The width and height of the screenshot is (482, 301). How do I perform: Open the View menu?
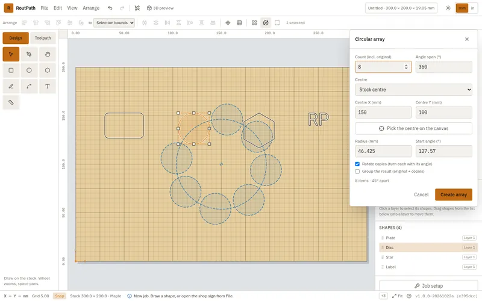pos(72,8)
